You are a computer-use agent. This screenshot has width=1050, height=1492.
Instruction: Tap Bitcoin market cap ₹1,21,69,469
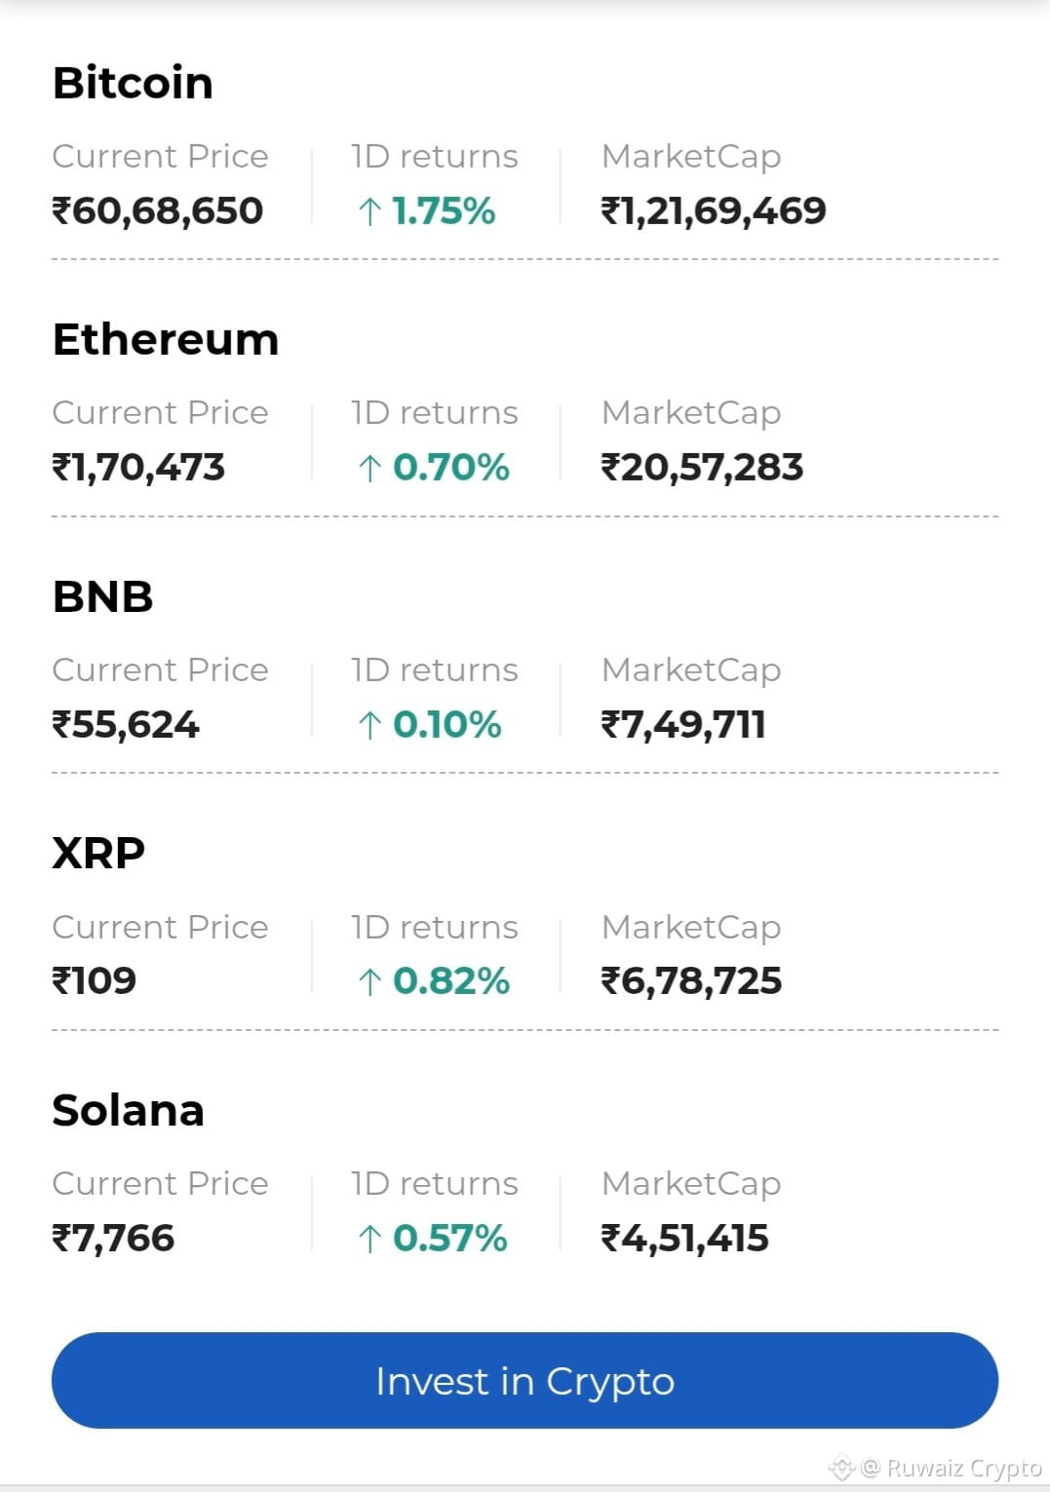point(714,210)
